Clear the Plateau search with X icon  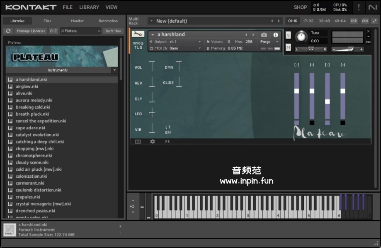99,31
